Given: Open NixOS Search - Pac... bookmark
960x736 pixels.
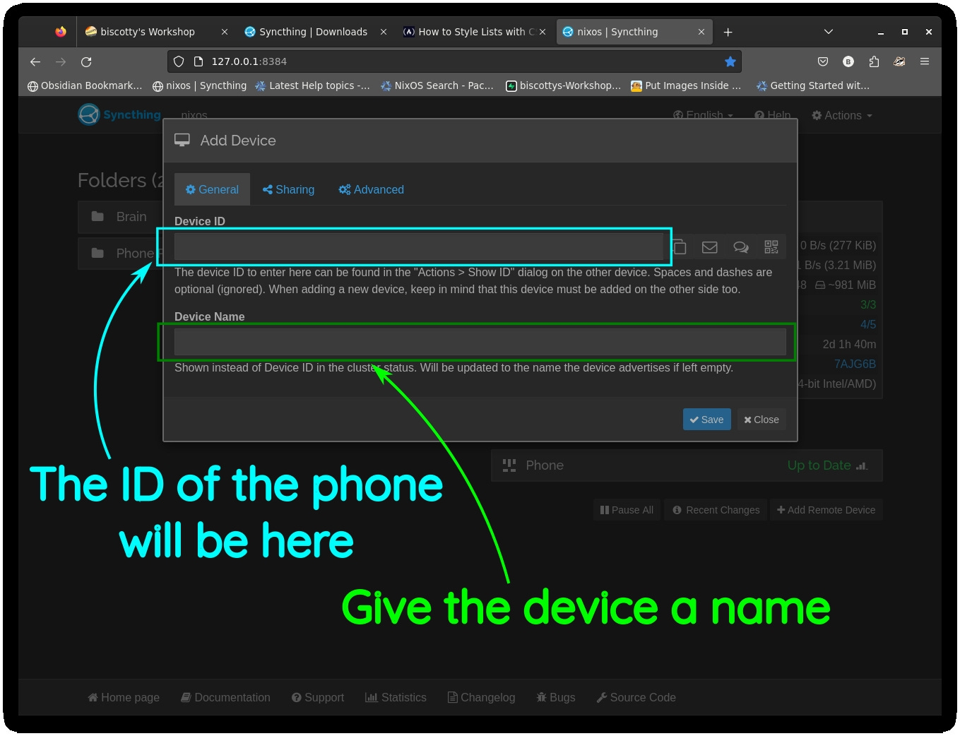Looking at the screenshot, I should point(437,85).
